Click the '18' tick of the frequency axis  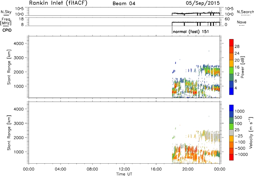point(21,19)
